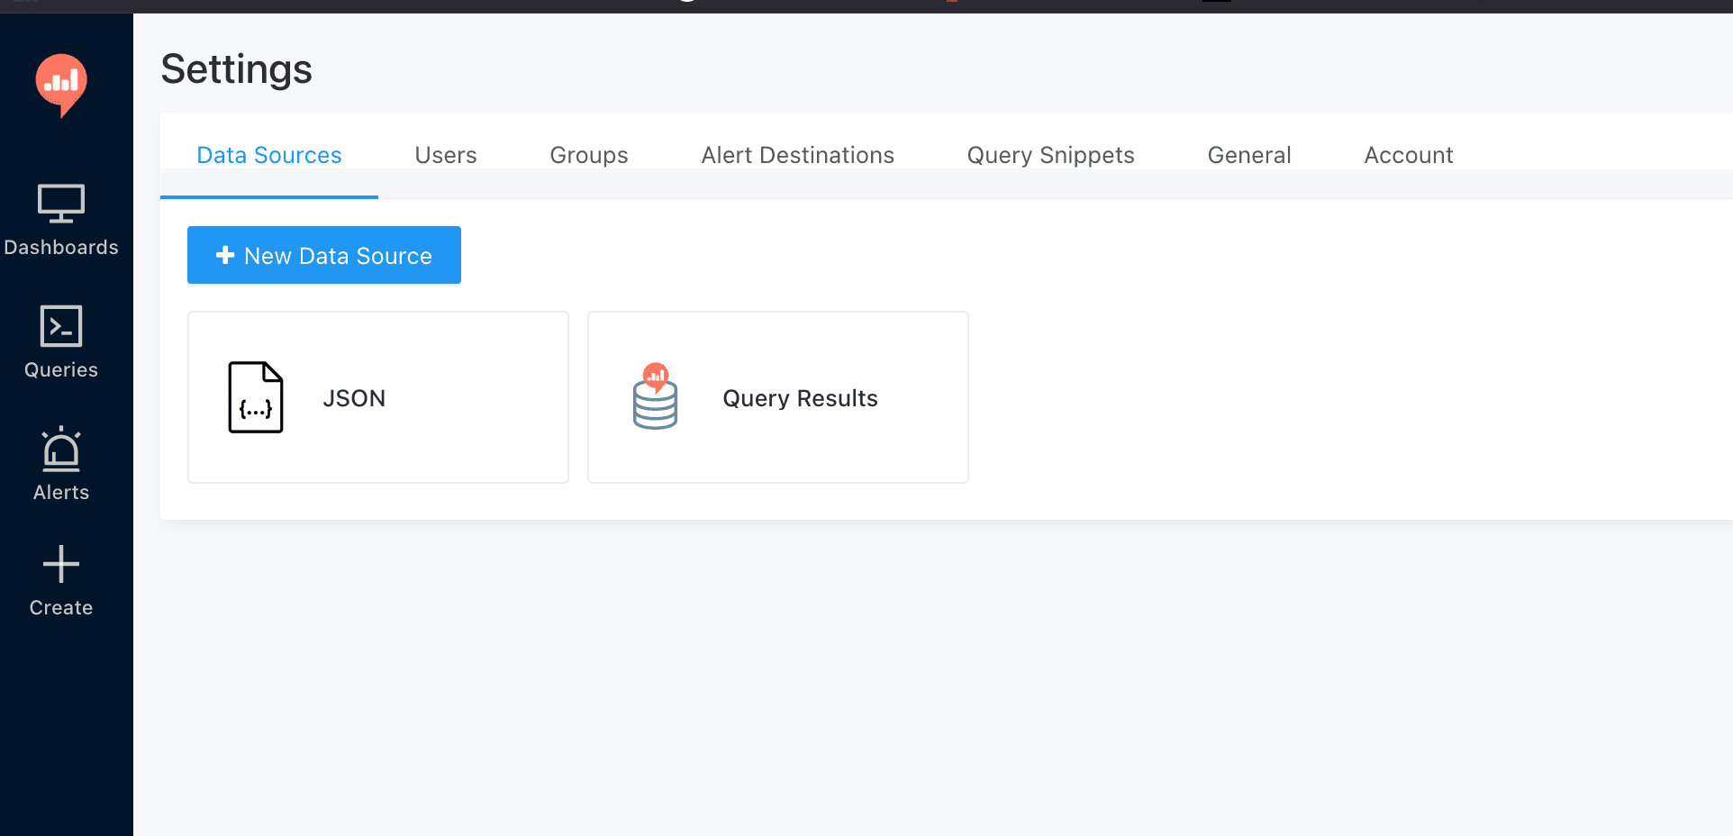
Task: Click the New Data Source button
Action: [323, 255]
